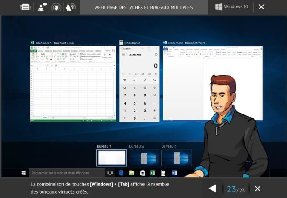The width and height of the screenshot is (287, 198).
Task: Click the 6 key in Calculatrice
Action: 145,103
